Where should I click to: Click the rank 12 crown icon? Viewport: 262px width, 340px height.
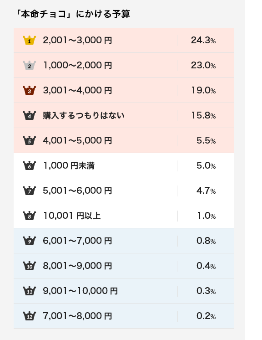[30, 316]
